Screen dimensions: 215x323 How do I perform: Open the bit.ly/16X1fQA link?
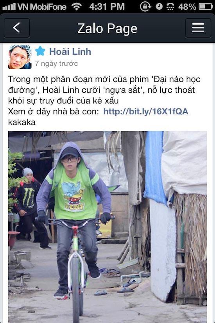(146, 112)
